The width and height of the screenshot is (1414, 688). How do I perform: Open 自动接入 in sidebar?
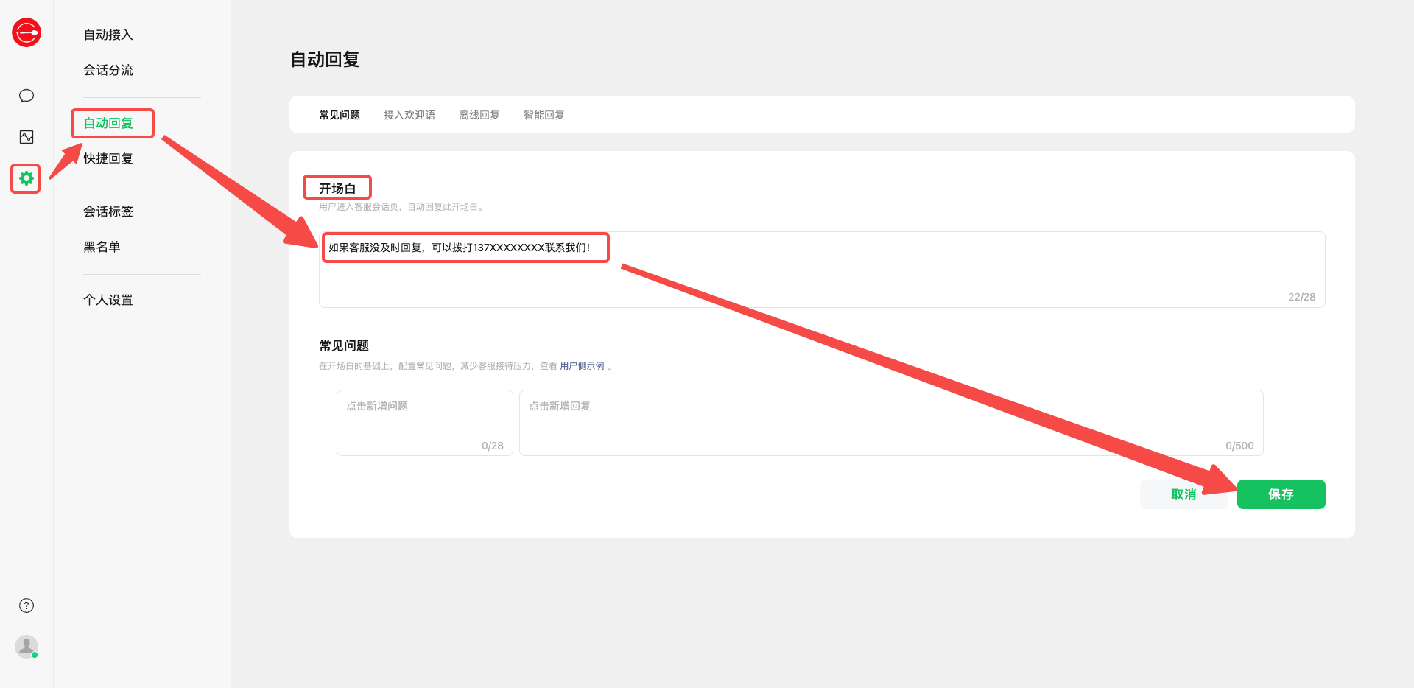[108, 35]
